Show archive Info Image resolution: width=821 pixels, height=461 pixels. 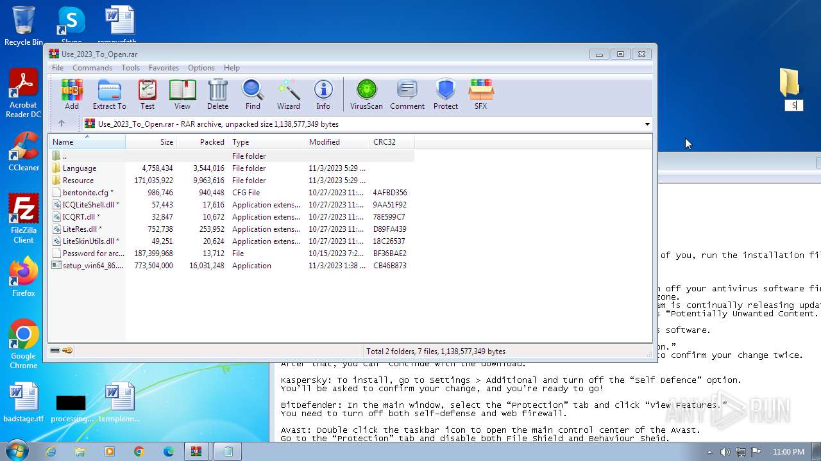[x=323, y=94]
